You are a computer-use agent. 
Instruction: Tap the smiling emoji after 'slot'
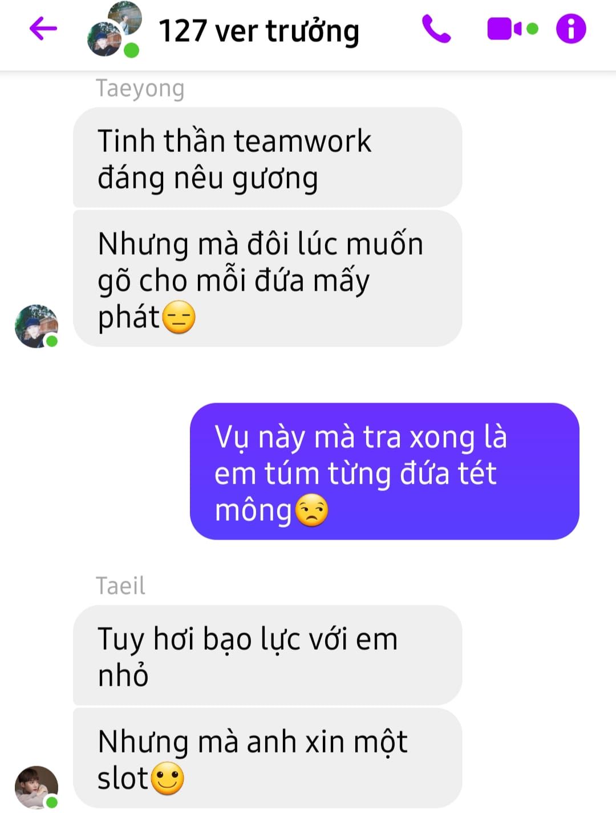click(x=167, y=778)
